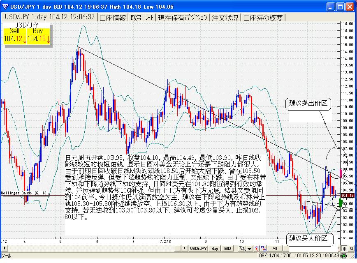Click the tiled-windows icon on the bottom toolbar

tap(264, 249)
